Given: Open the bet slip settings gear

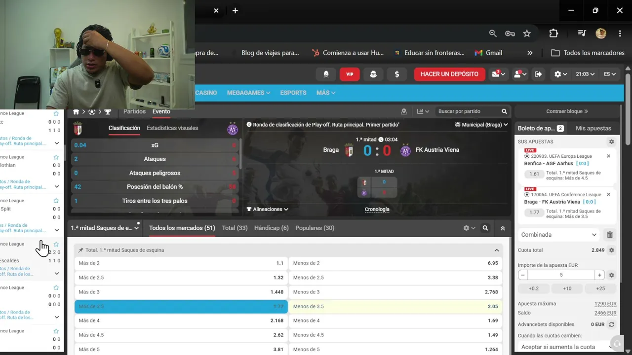Looking at the screenshot, I should (611, 142).
